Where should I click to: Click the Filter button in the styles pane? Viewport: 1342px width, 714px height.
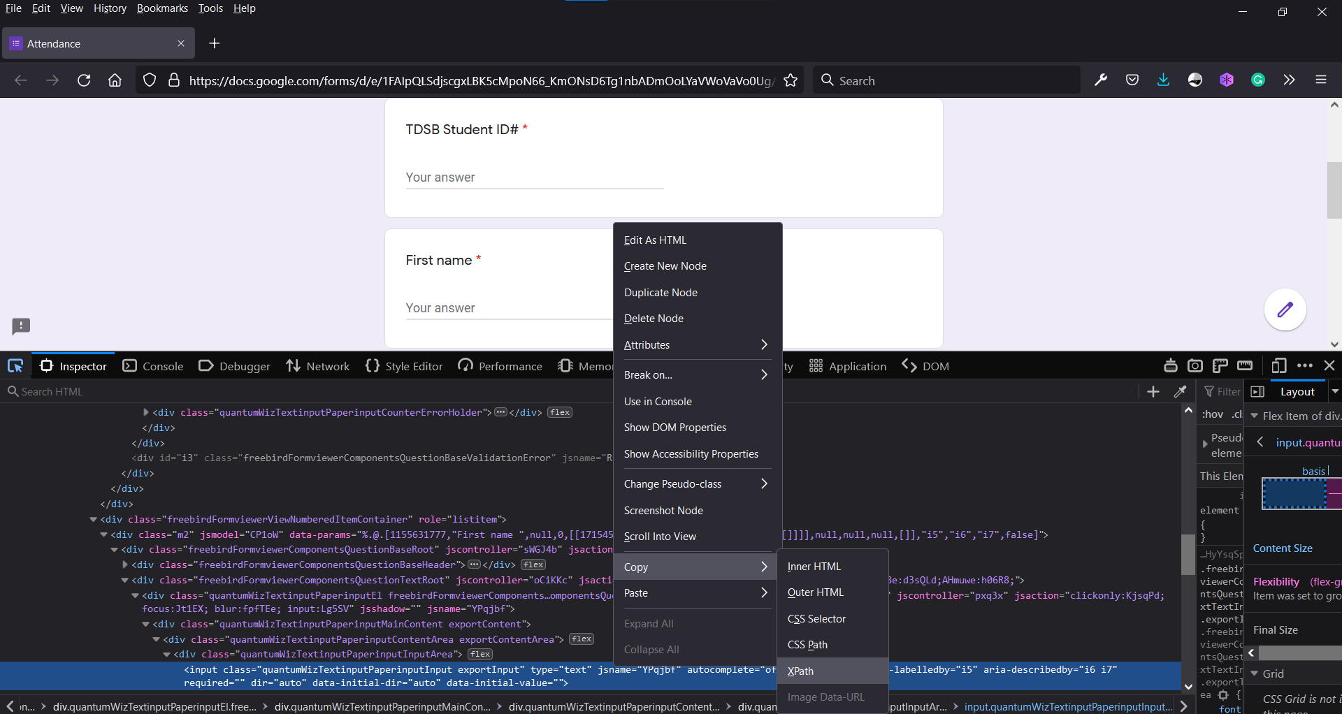pyautogui.click(x=1221, y=391)
